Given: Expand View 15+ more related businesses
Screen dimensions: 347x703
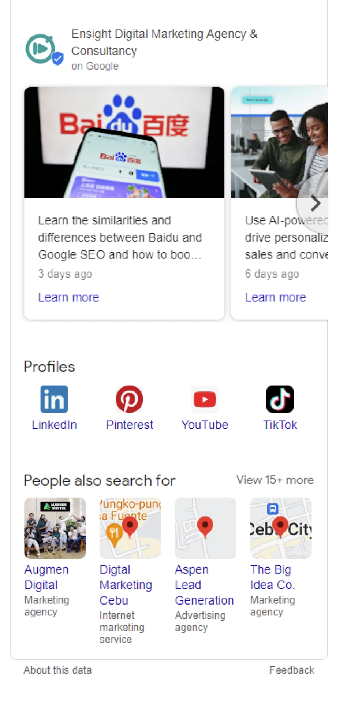Looking at the screenshot, I should (275, 480).
